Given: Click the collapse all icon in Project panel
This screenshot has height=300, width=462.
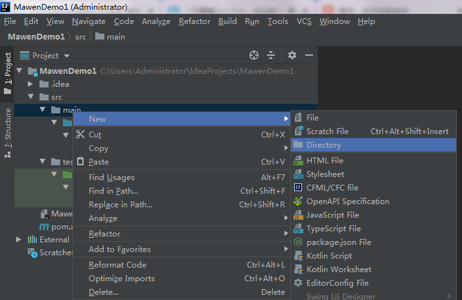Looking at the screenshot, I should (x=270, y=55).
